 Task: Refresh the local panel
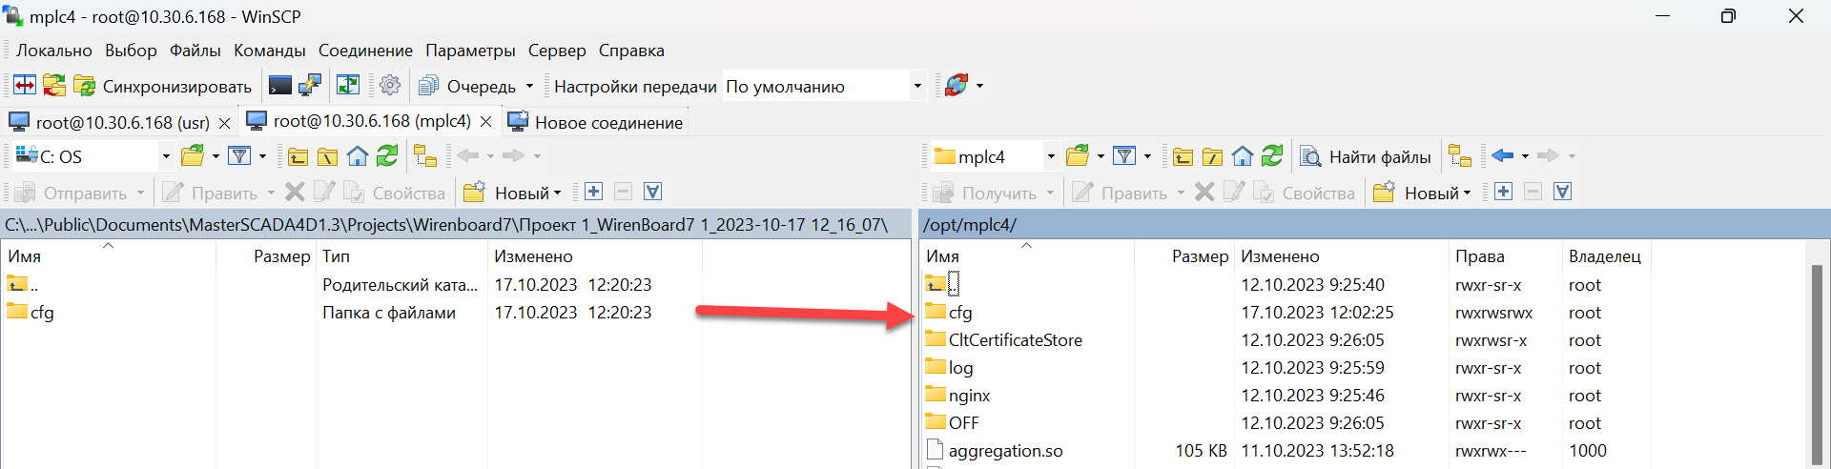click(387, 155)
